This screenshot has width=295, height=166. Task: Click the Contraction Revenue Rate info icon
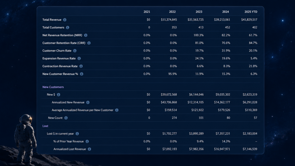point(81,66)
